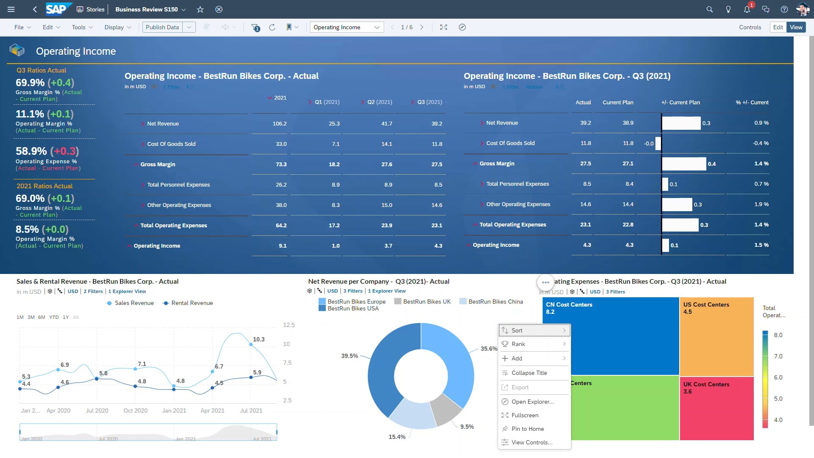Open the filter icon on the main toolbar
This screenshot has height=458, width=814.
coord(256,27)
